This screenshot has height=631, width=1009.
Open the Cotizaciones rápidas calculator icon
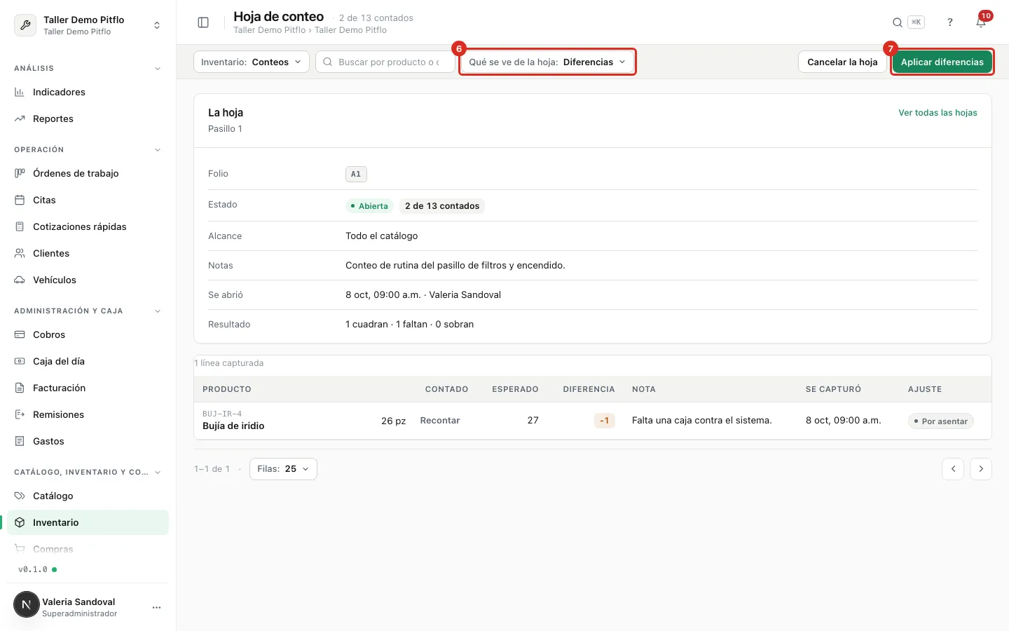[20, 226]
